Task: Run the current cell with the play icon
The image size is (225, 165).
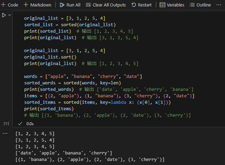Action: (x=4, y=15)
